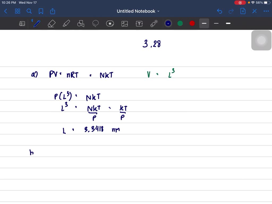
Task: Open the blue color's options dropdown
Action: coord(168,23)
